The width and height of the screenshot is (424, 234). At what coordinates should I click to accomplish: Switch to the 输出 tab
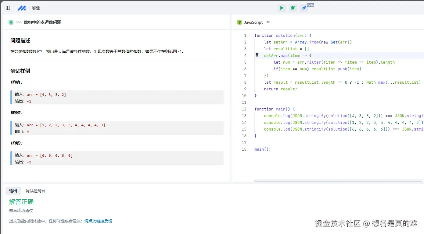pyautogui.click(x=13, y=191)
